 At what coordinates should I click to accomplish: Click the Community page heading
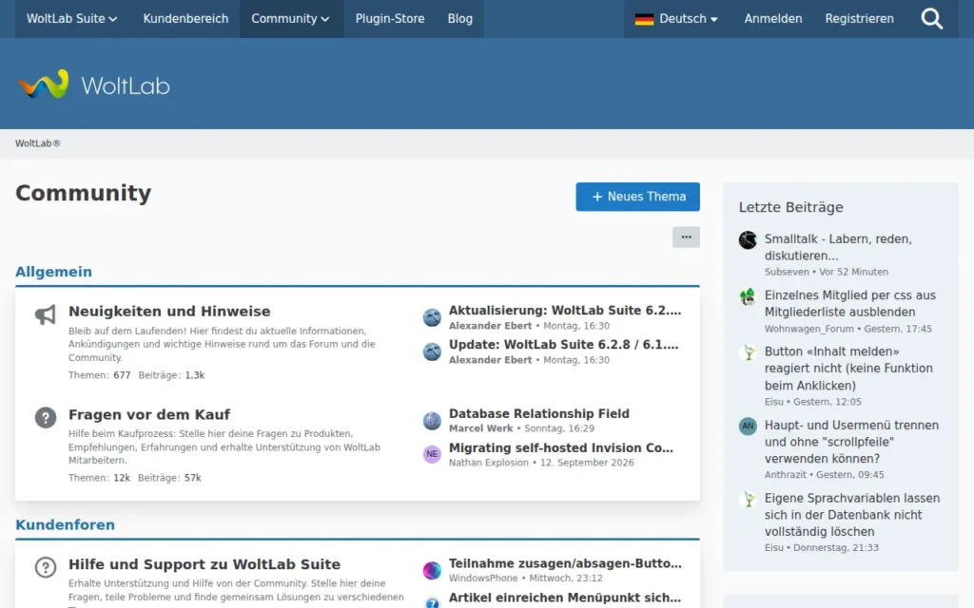pos(84,193)
